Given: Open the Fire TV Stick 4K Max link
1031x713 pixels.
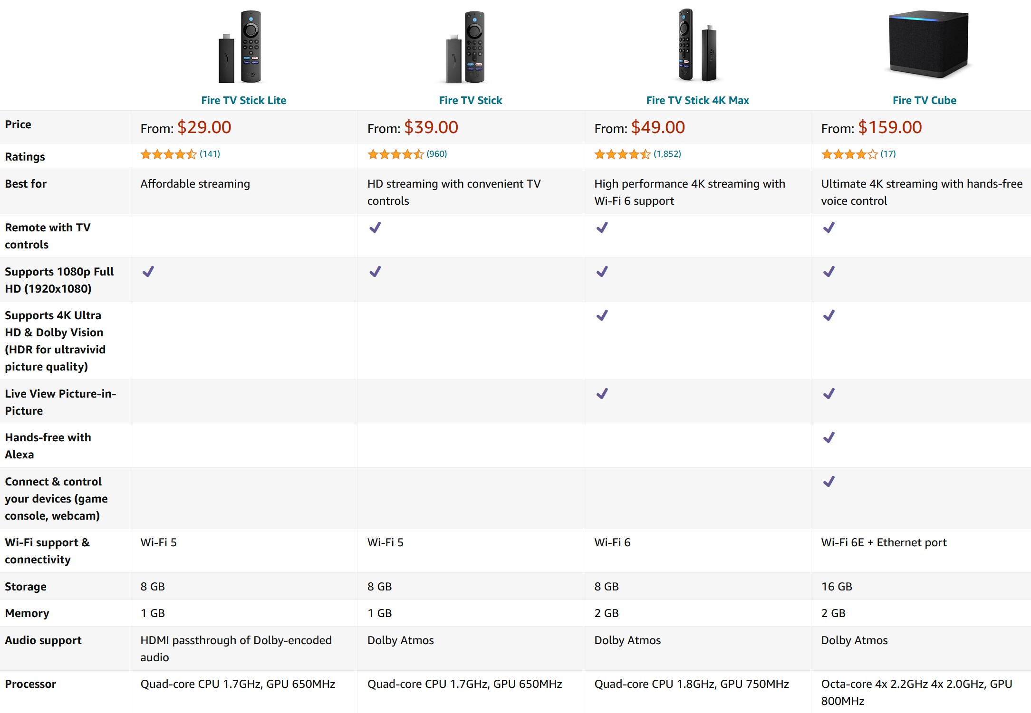Looking at the screenshot, I should pos(697,100).
